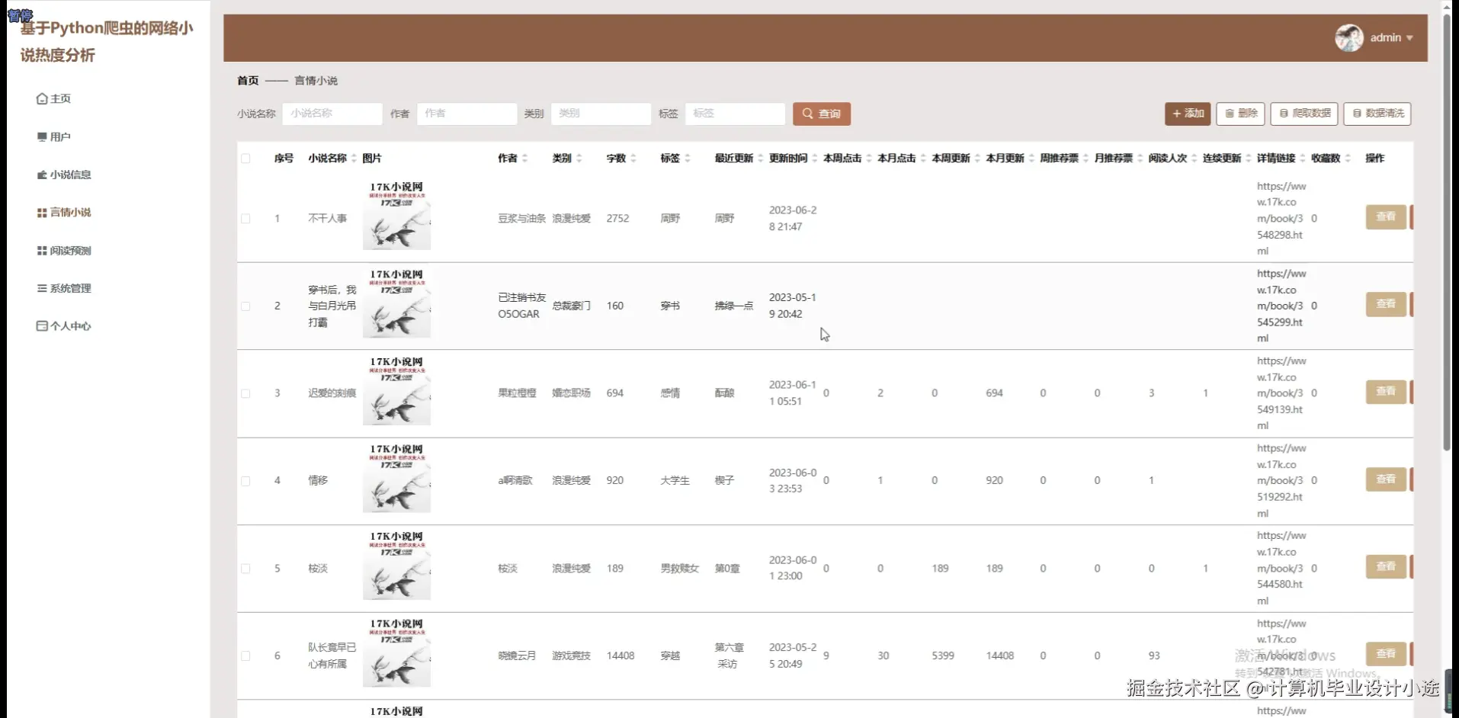Screen dimensions: 1459x718
Task: Sort by 本月更新 using its arrows
Action: 1031,159
